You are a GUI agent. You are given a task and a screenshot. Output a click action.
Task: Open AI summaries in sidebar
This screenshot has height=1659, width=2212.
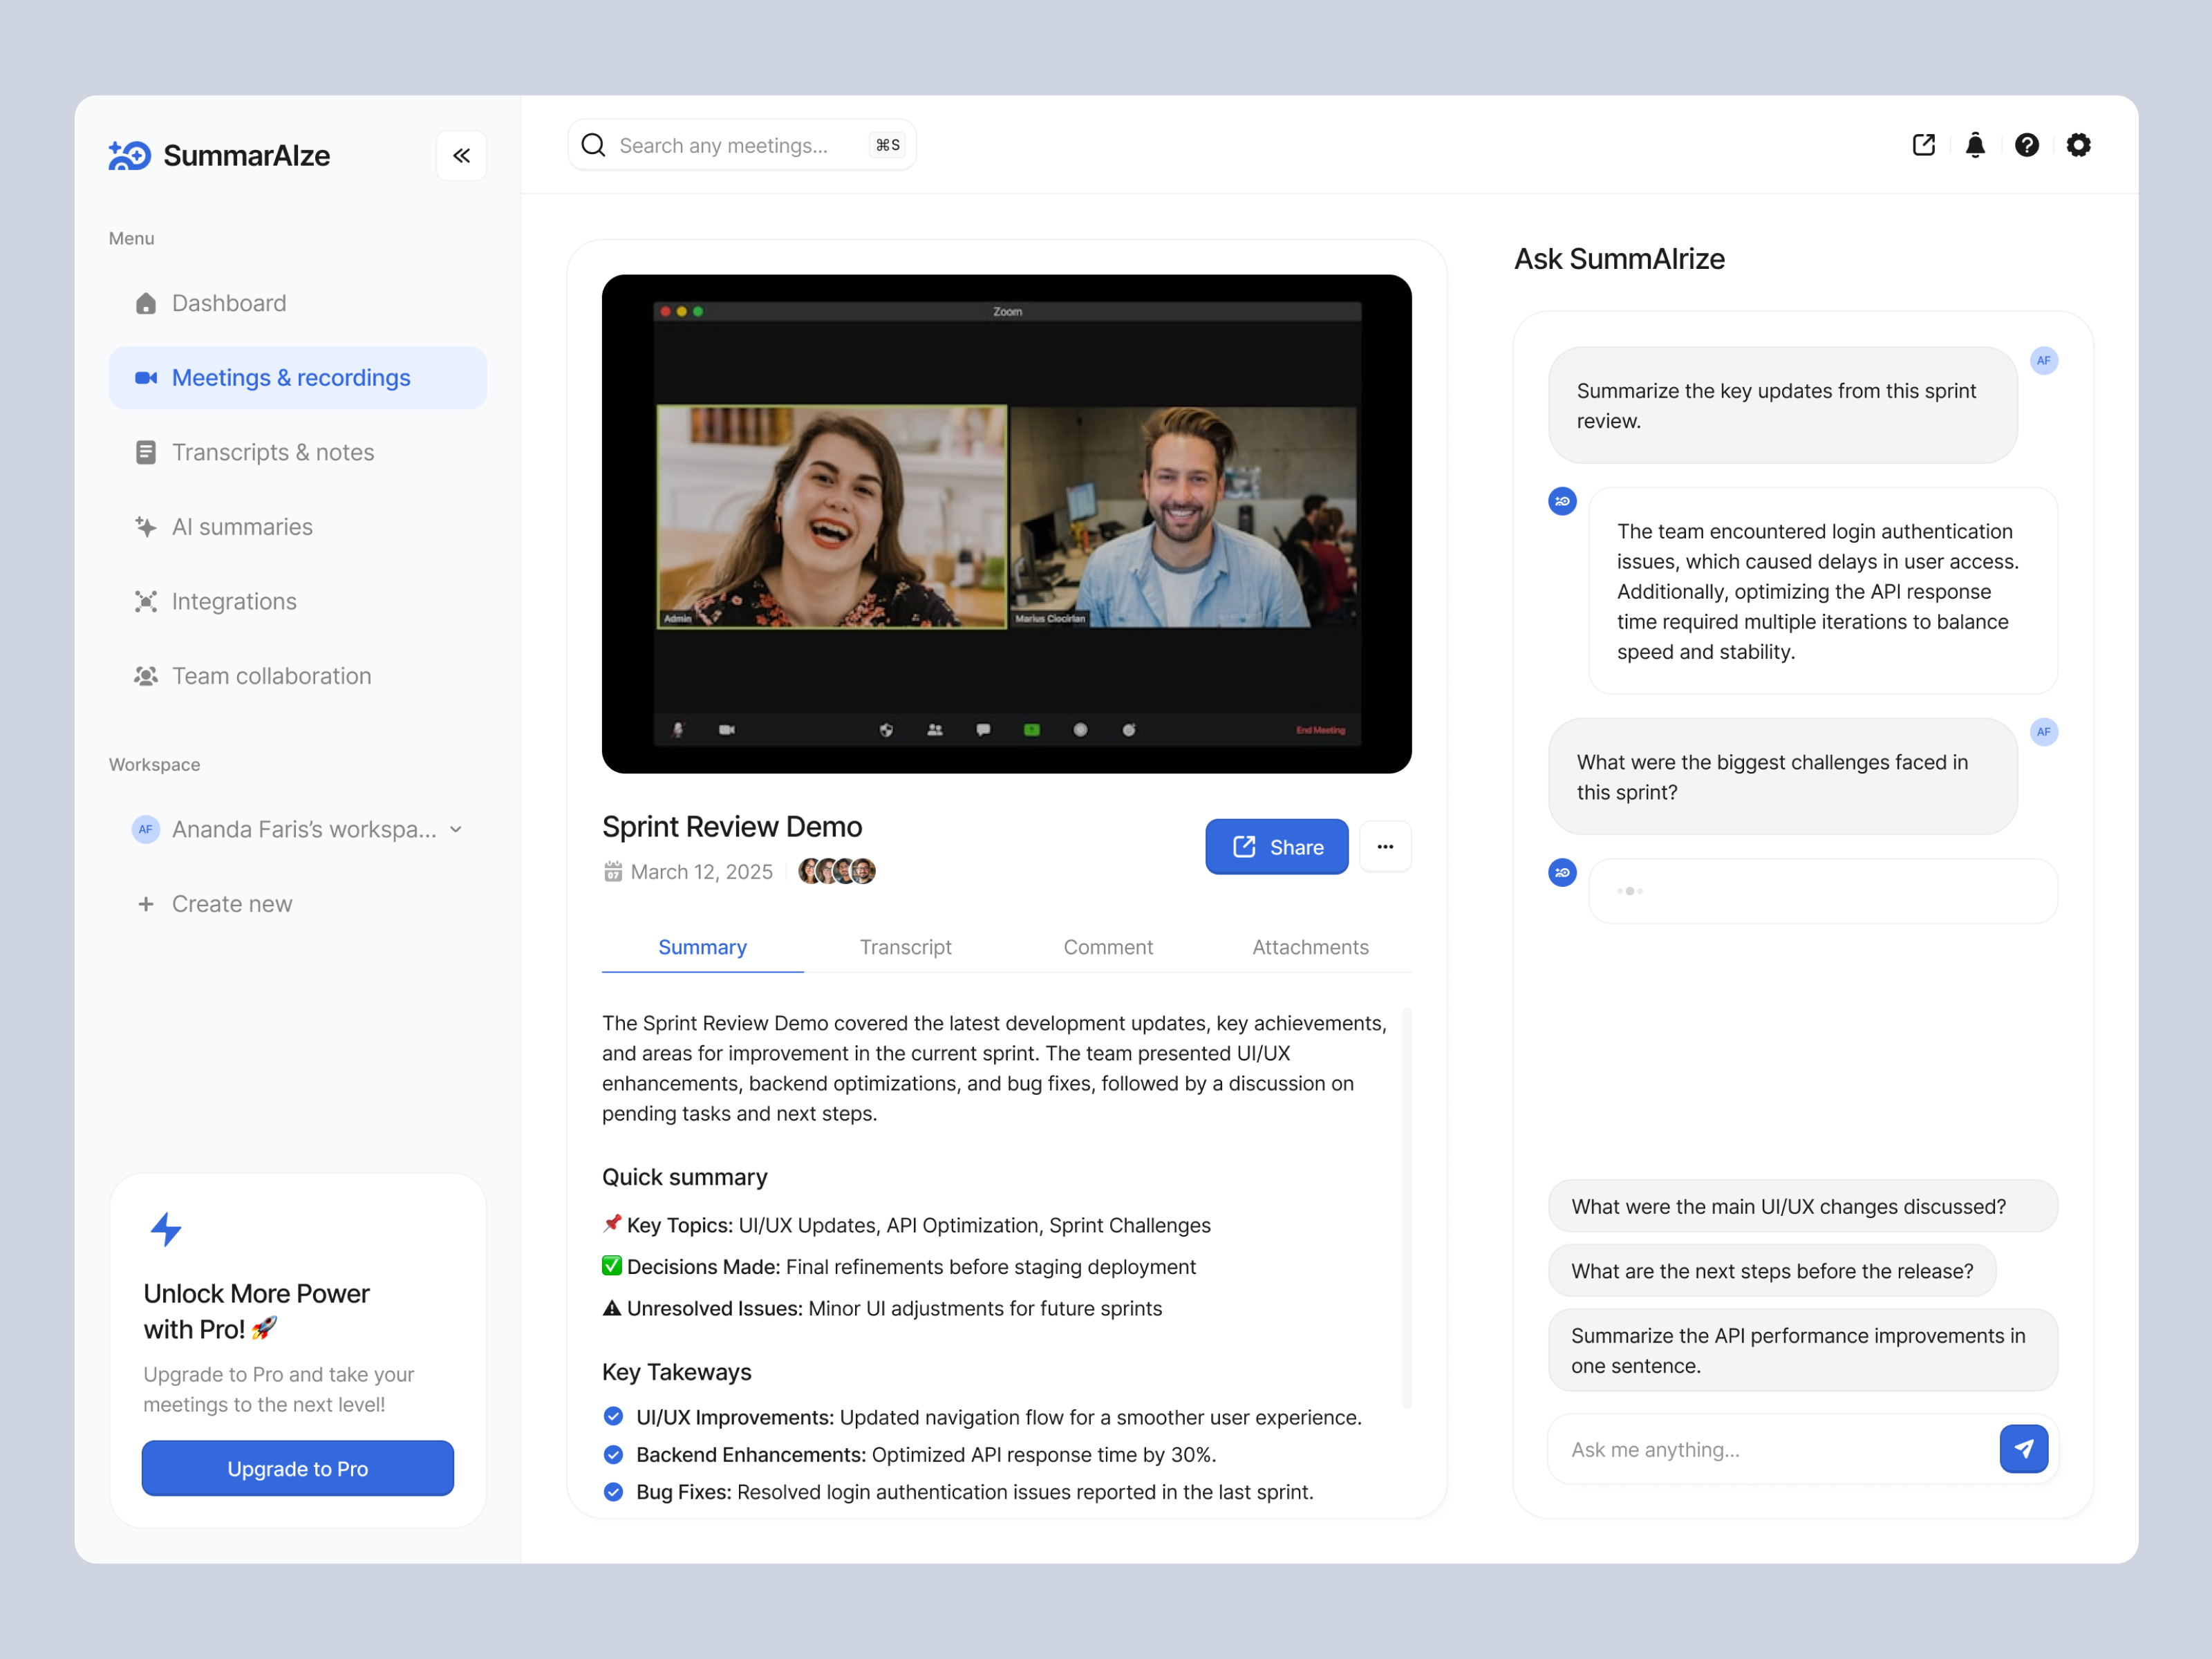[242, 527]
